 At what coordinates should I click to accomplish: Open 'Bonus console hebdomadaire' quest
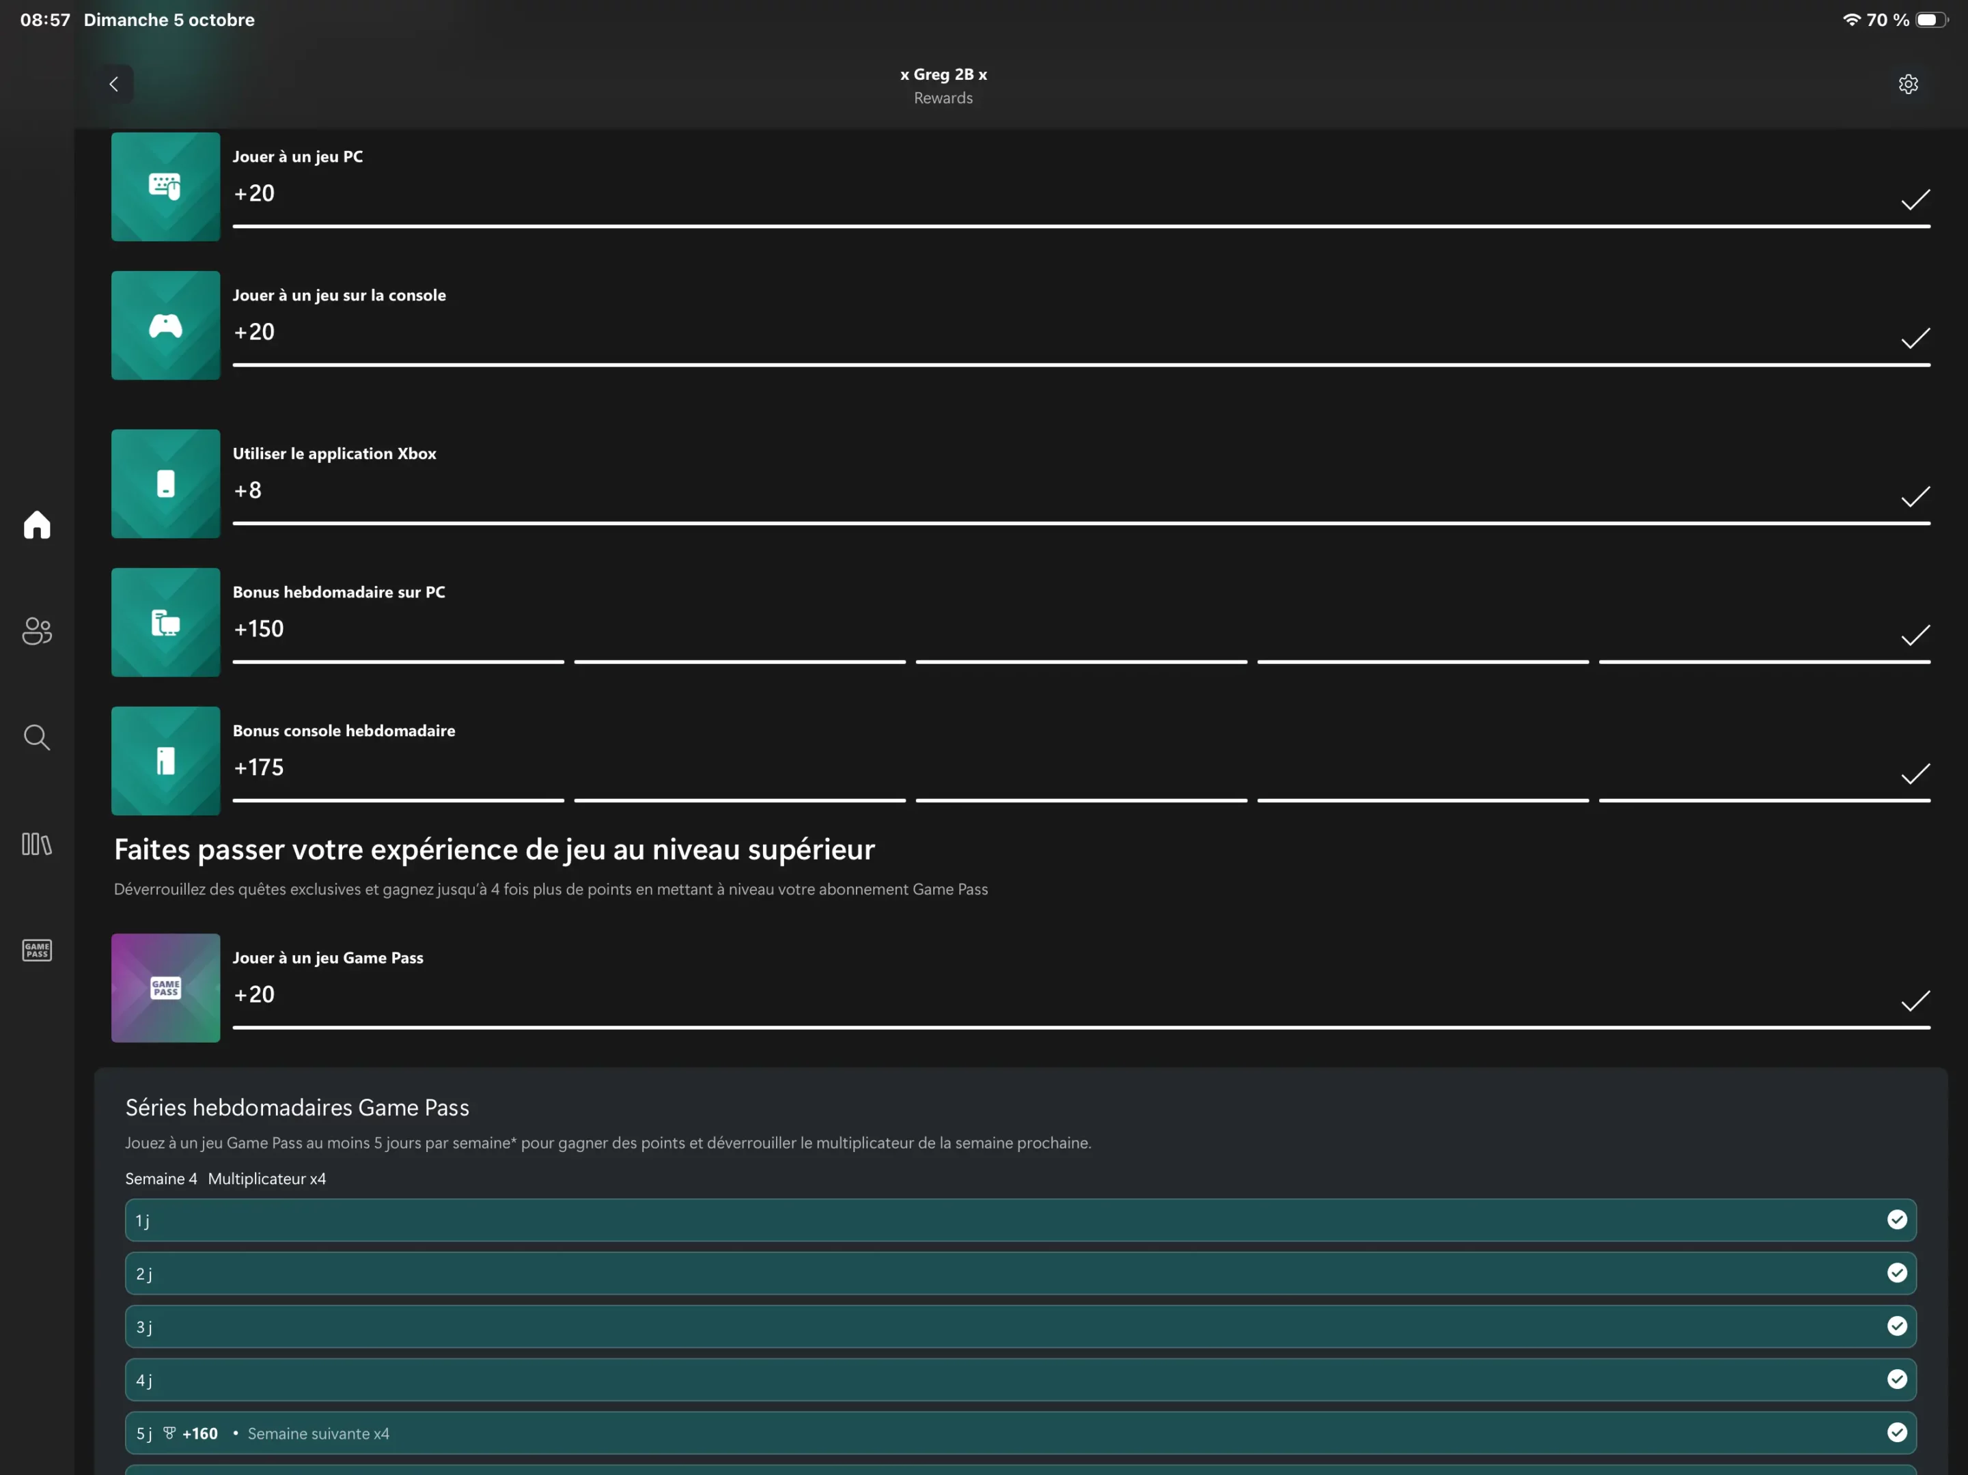click(344, 731)
